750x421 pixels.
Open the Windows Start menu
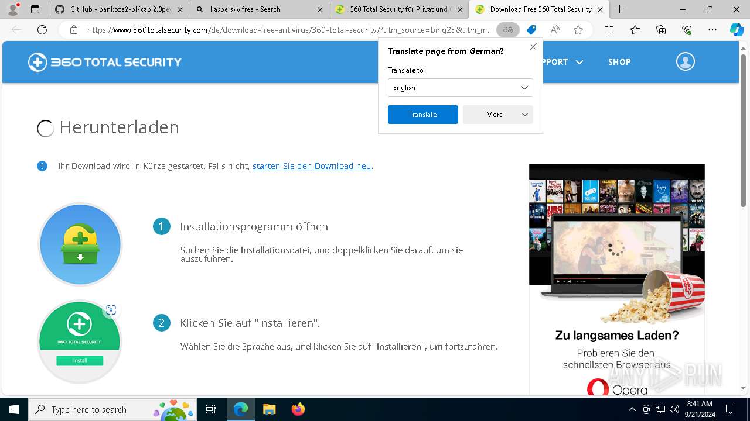click(x=14, y=409)
